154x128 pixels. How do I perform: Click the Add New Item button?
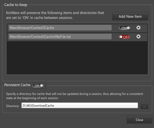[x=130, y=16]
